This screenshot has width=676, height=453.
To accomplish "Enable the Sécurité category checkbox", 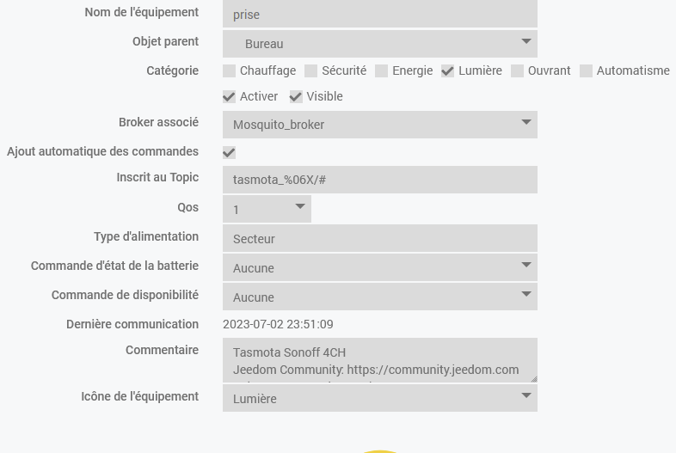I will pos(311,71).
